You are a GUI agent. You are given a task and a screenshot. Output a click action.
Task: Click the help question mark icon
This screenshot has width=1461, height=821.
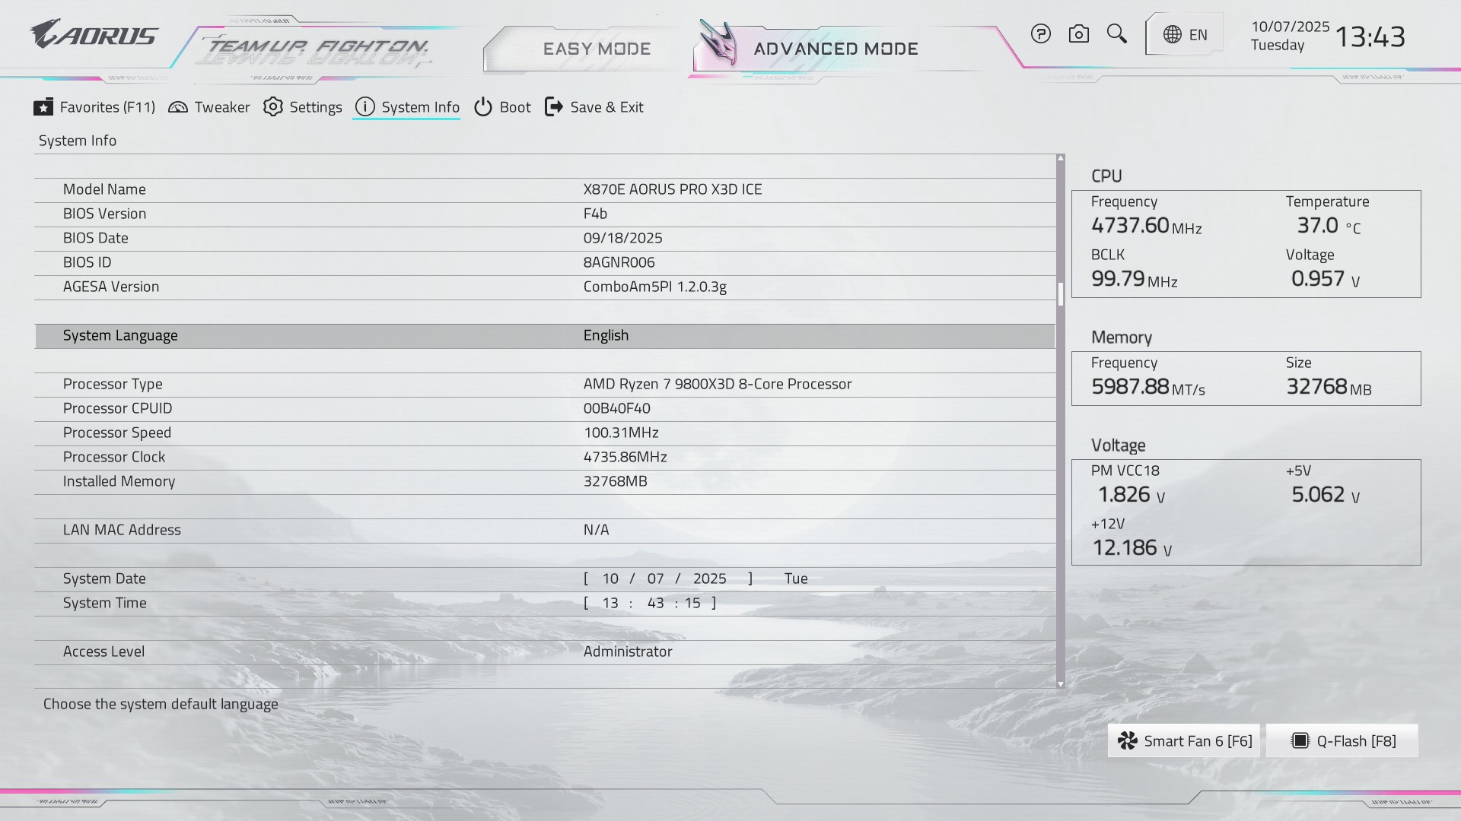(1041, 33)
